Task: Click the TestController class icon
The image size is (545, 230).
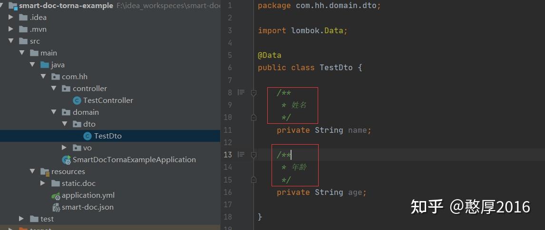Action: 77,101
